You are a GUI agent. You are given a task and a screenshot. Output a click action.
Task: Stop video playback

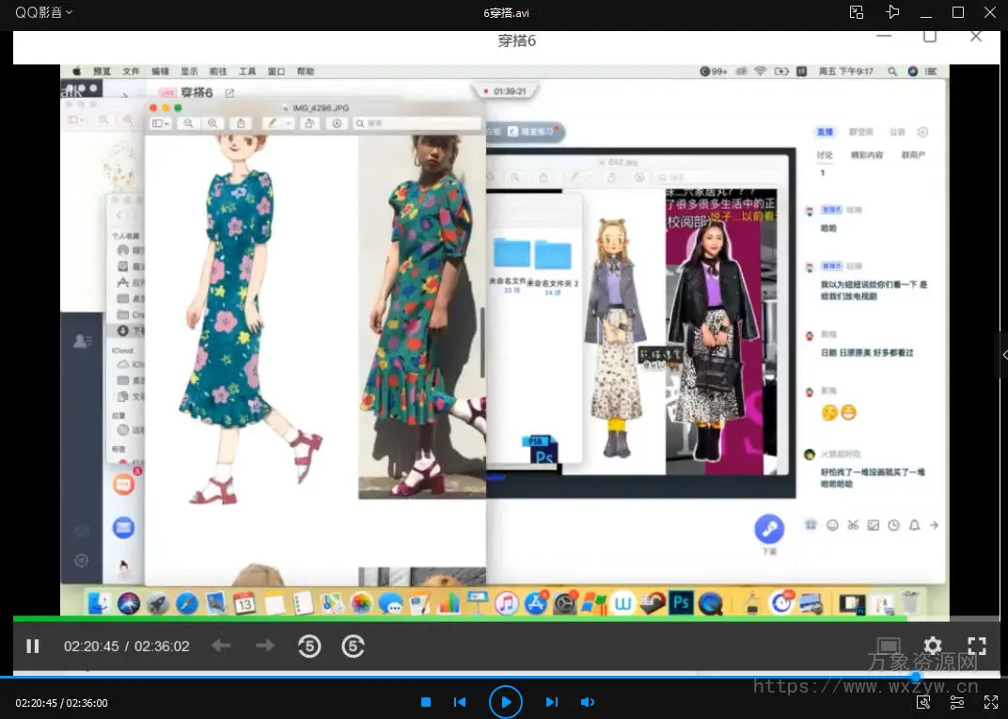click(426, 702)
